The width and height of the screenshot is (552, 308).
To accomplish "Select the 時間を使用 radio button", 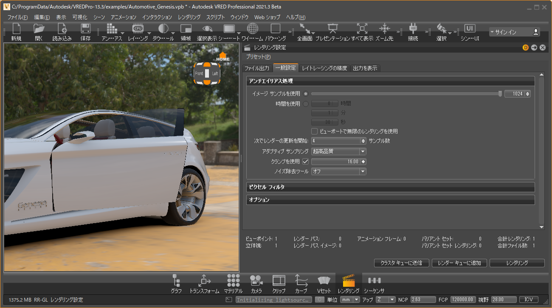I will 306,104.
